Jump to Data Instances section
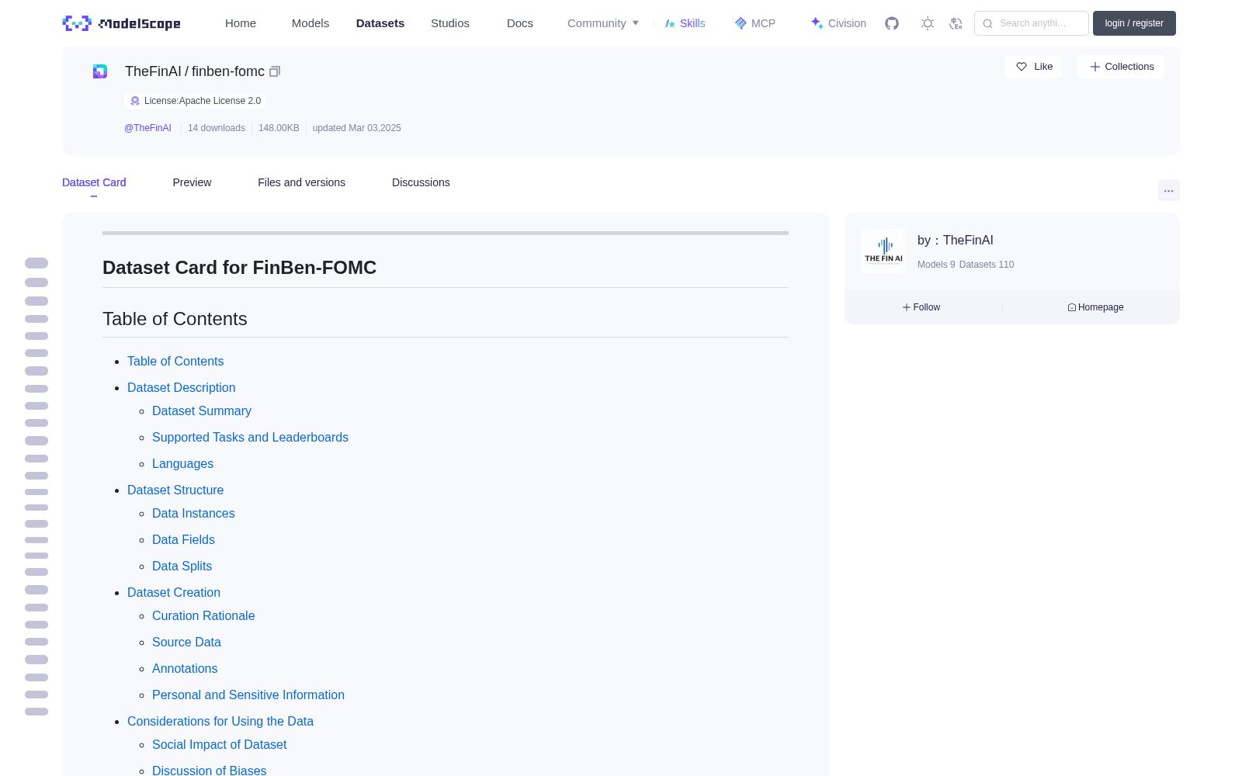Image resolution: width=1242 pixels, height=776 pixels. (193, 514)
